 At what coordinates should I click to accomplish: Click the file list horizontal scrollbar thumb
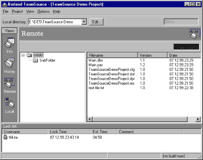click(x=140, y=119)
